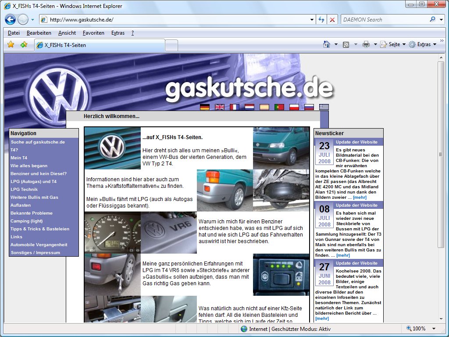The image size is (449, 337).
Task: Click the scrollbar down arrow button
Action: pos(441,319)
